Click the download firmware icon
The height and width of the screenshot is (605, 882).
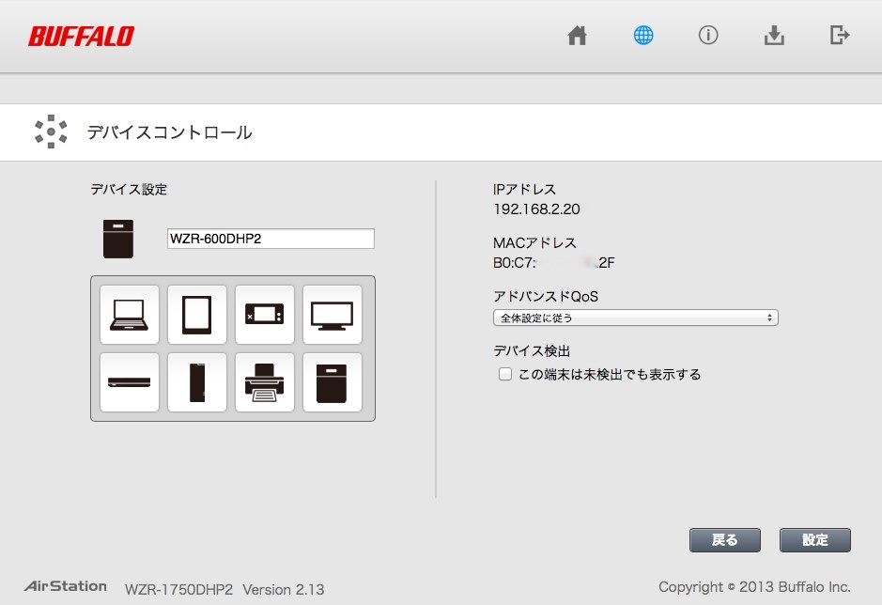pyautogui.click(x=774, y=36)
